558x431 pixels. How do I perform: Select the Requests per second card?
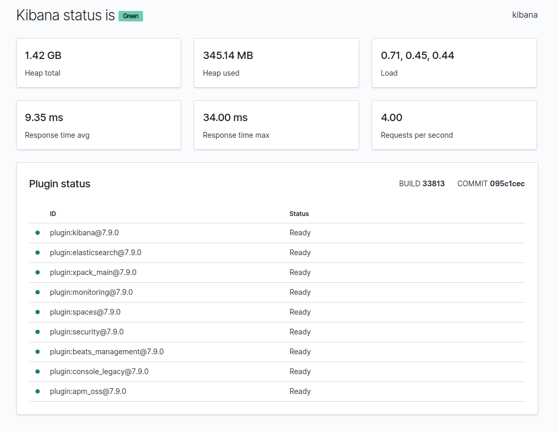click(454, 125)
